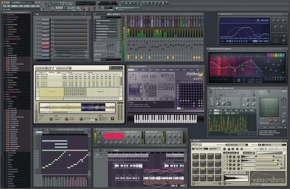This screenshot has height=189, width=290.
Task: Open the Fruity Reeverb 2 slot menu arrow
Action: [94, 26]
